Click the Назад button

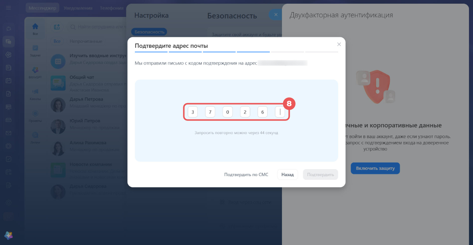point(287,175)
